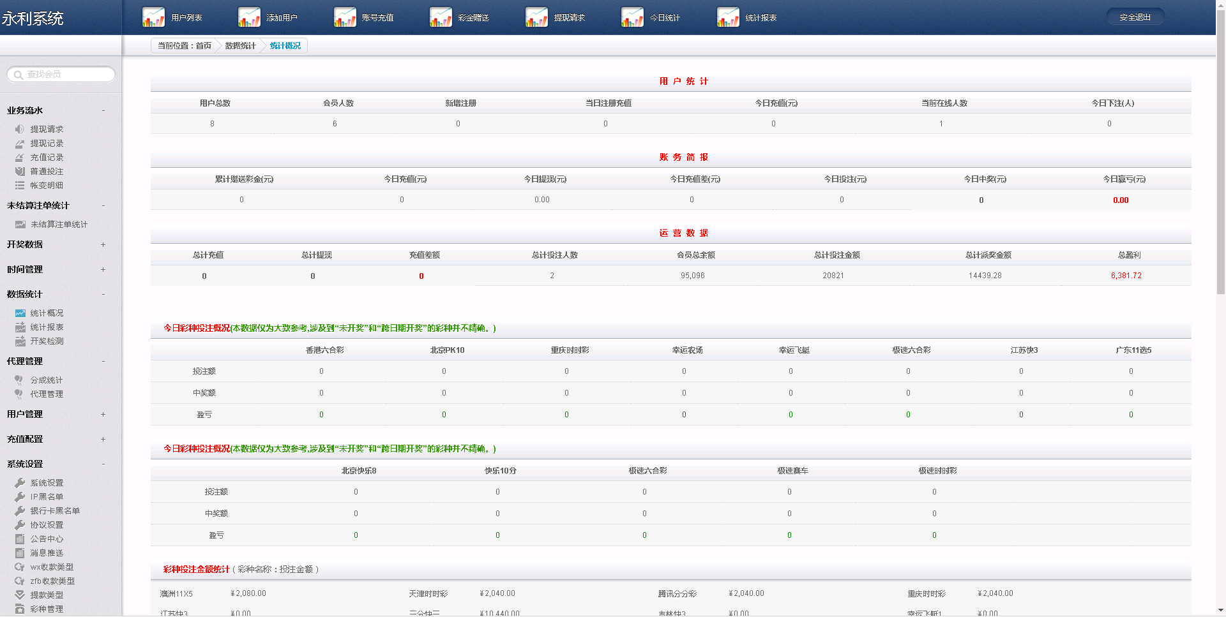Open the 提现请求 speaker icon in sidebar
The height and width of the screenshot is (617, 1226).
click(20, 130)
